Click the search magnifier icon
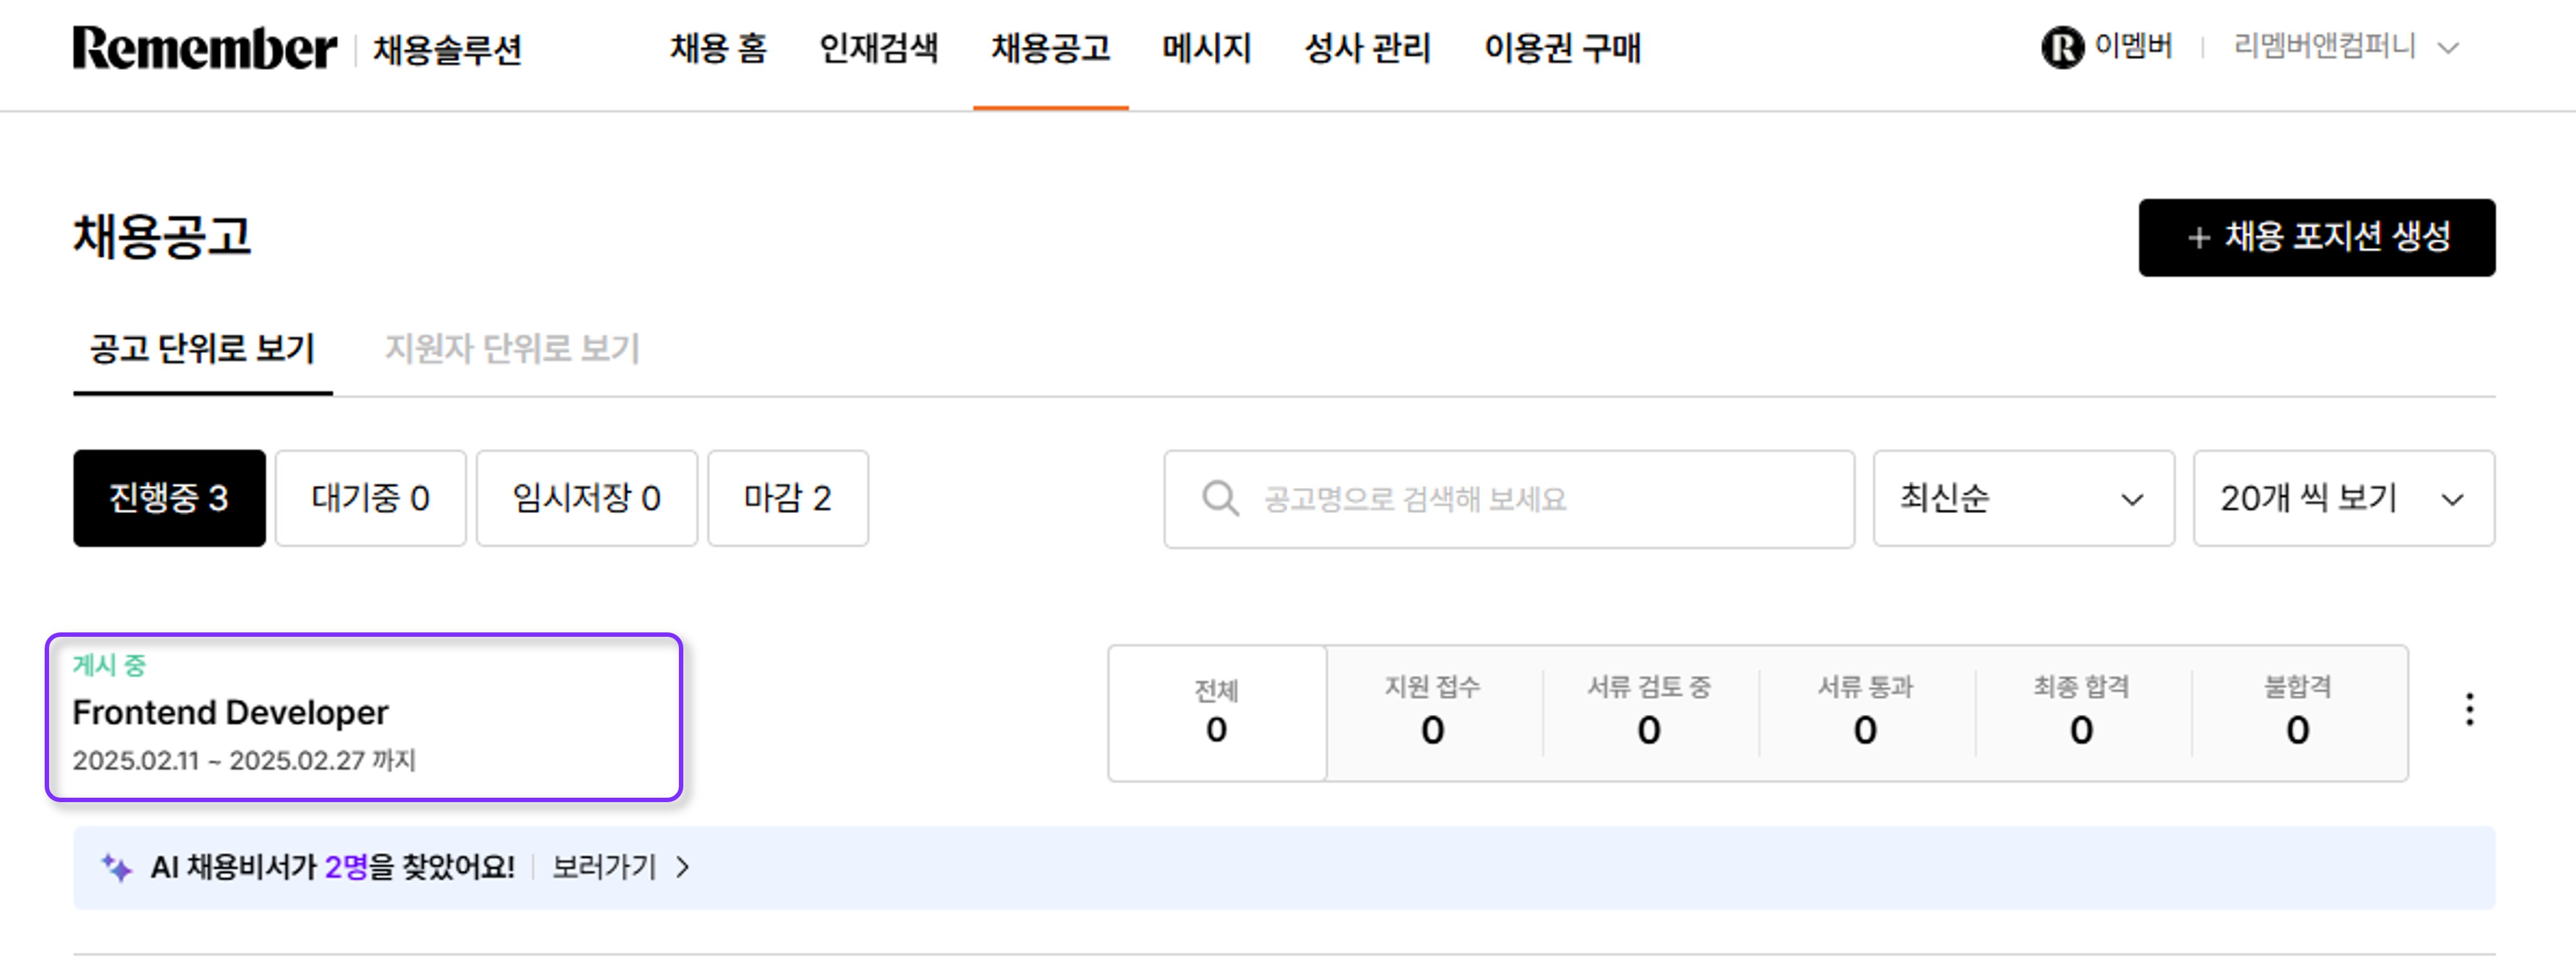This screenshot has height=975, width=2576. click(1219, 497)
